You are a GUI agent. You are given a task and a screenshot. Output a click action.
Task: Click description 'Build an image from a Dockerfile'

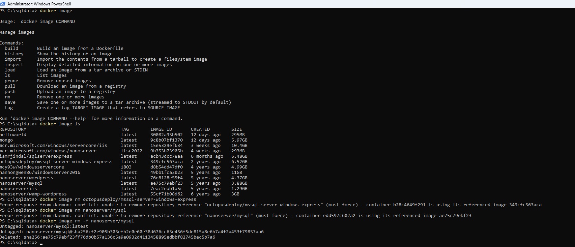tap(80, 49)
